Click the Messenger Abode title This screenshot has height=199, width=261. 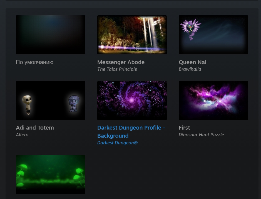pyautogui.click(x=121, y=62)
